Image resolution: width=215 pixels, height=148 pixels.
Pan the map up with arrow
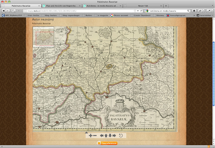coord(106,135)
